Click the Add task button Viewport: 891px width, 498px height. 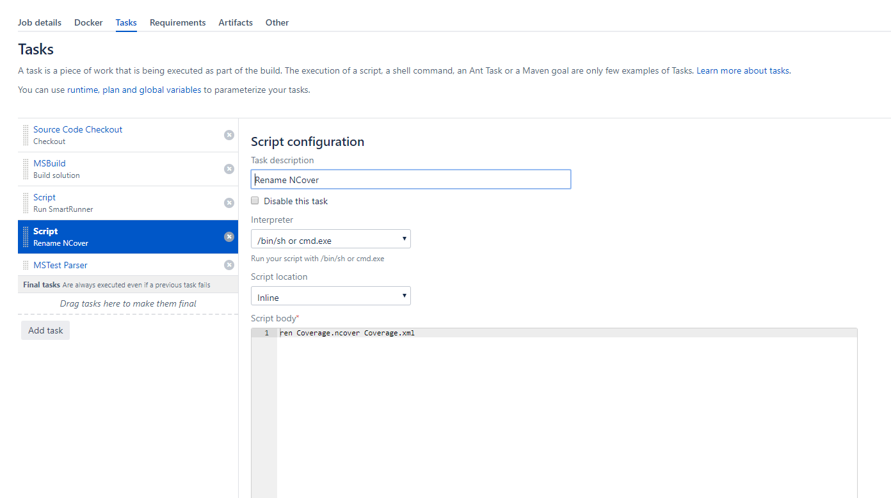[45, 330]
